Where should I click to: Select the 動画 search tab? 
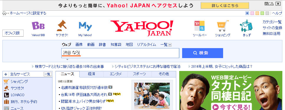click(x=91, y=45)
